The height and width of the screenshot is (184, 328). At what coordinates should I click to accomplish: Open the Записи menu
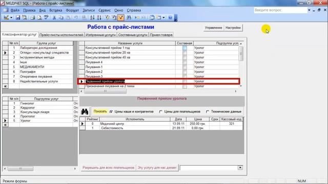(x=89, y=10)
